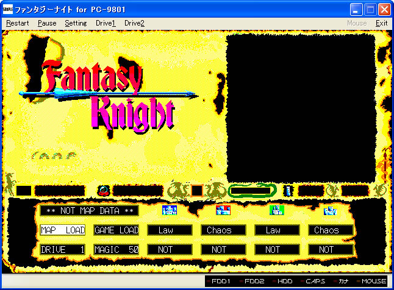Click the MOUSE status indicator
The width and height of the screenshot is (394, 290).
pos(371,281)
